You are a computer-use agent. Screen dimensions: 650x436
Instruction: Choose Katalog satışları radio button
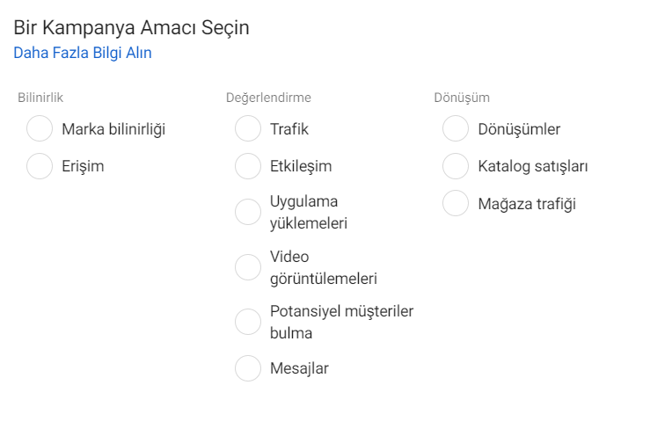coord(456,166)
